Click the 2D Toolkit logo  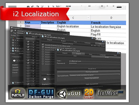[x=89, y=94]
